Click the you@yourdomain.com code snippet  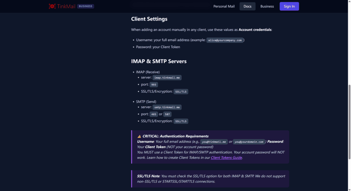pos(249,142)
